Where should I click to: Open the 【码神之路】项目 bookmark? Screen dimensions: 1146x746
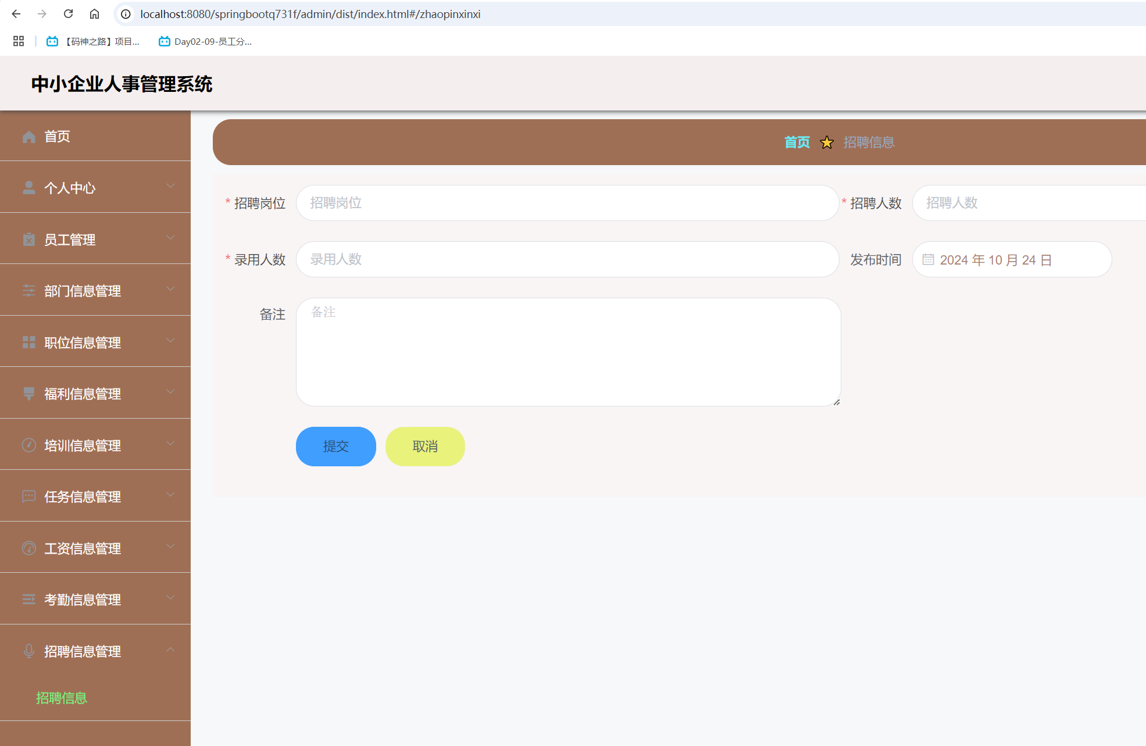point(93,41)
